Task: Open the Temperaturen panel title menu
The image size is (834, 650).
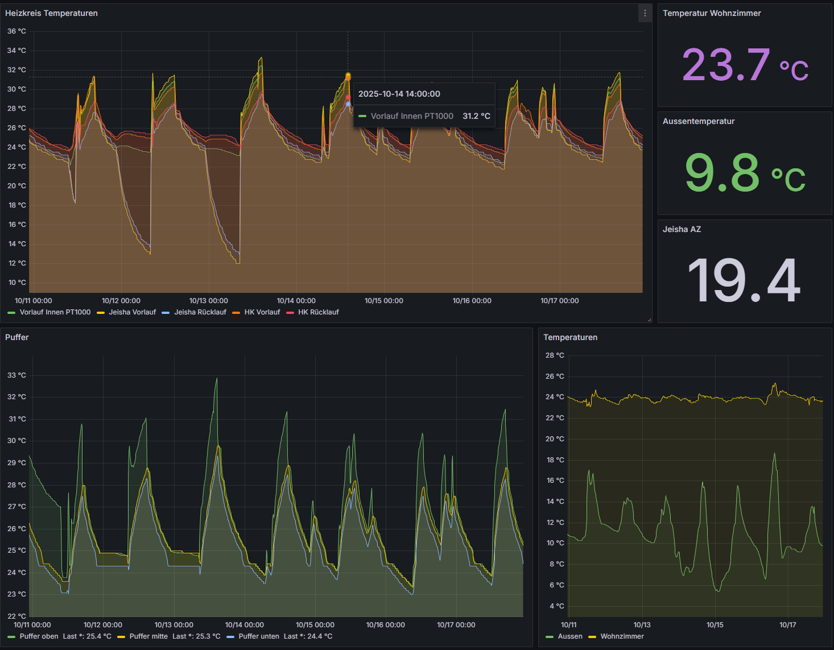Action: pyautogui.click(x=570, y=337)
